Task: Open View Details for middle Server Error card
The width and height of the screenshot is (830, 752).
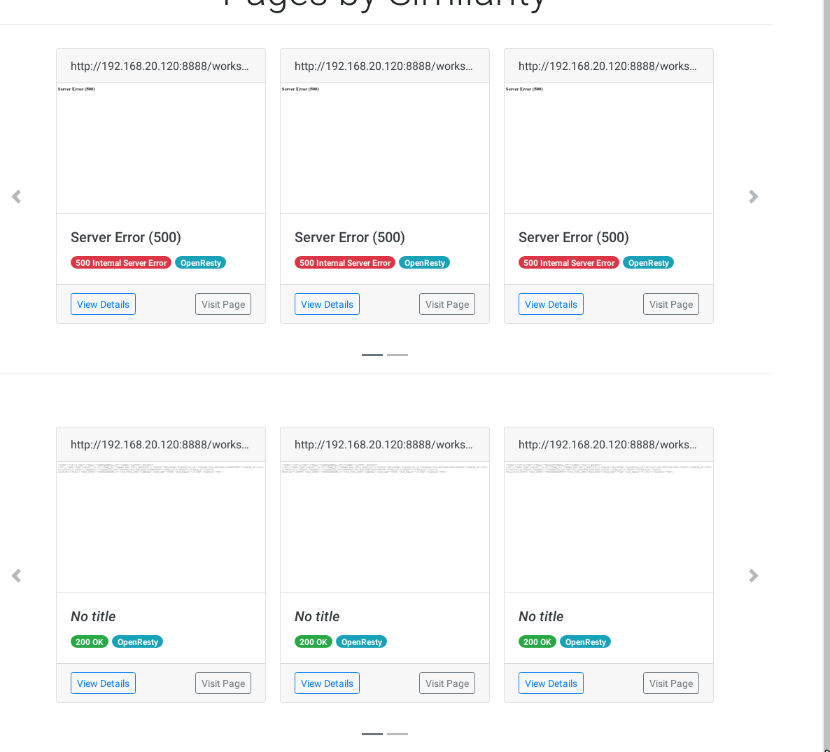Action: (x=327, y=304)
